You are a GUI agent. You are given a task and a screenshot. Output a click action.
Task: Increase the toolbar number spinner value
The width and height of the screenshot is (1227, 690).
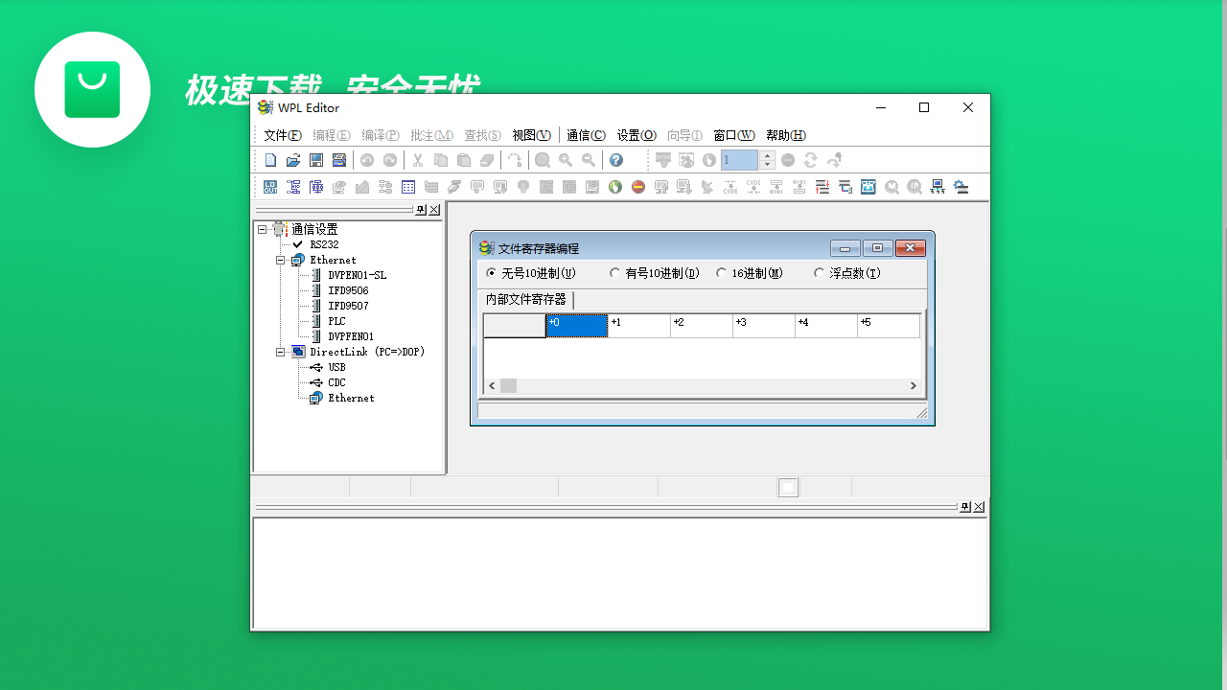tap(767, 155)
